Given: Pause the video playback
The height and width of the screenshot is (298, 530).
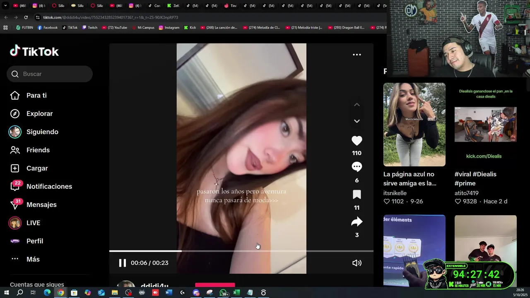Looking at the screenshot, I should pos(122,263).
